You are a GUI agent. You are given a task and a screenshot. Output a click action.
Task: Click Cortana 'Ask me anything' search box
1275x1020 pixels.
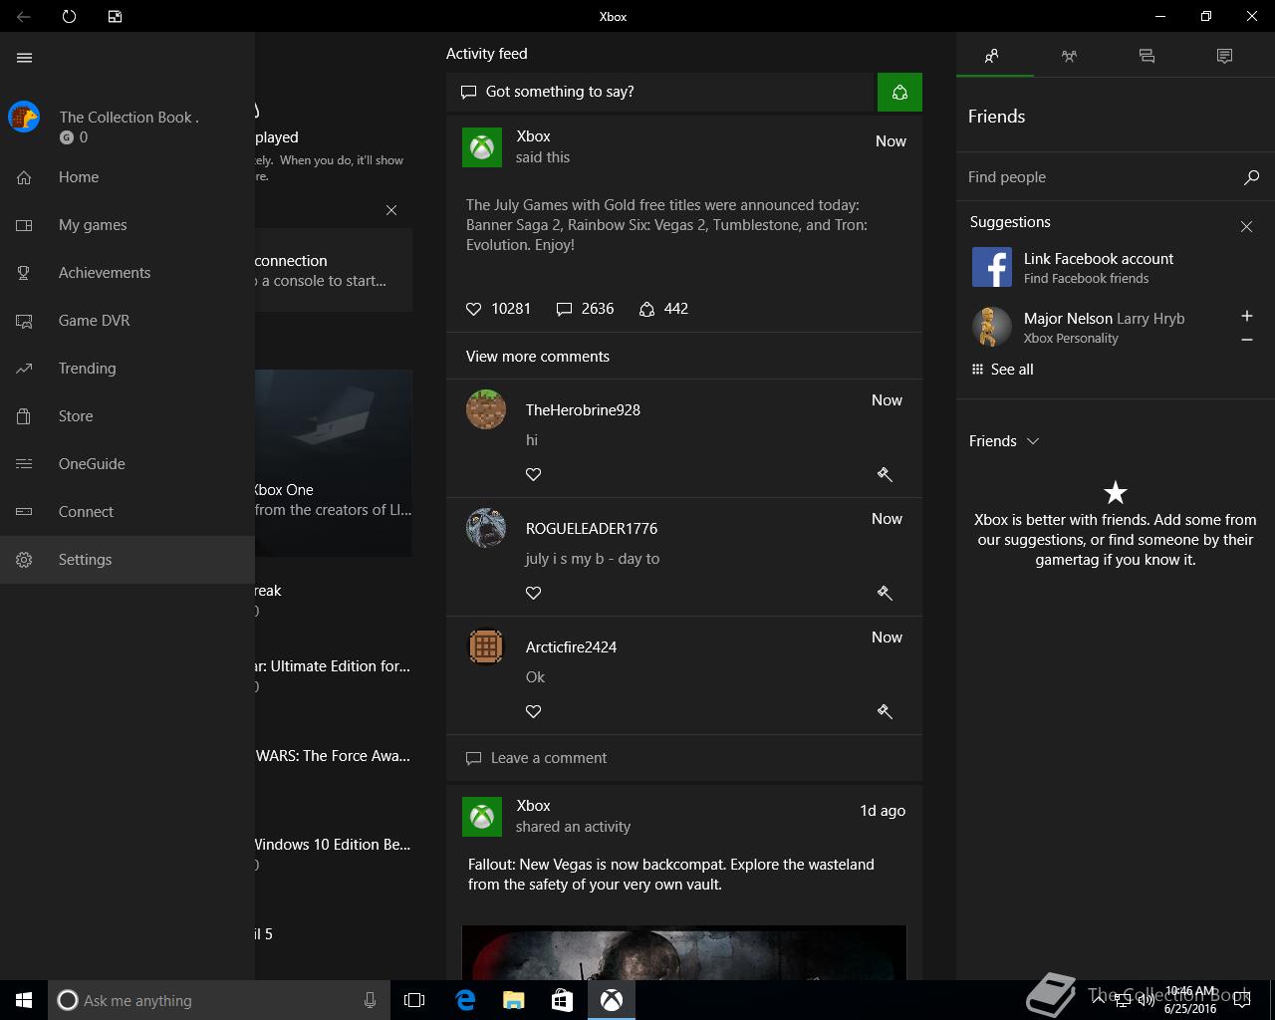(x=219, y=1000)
